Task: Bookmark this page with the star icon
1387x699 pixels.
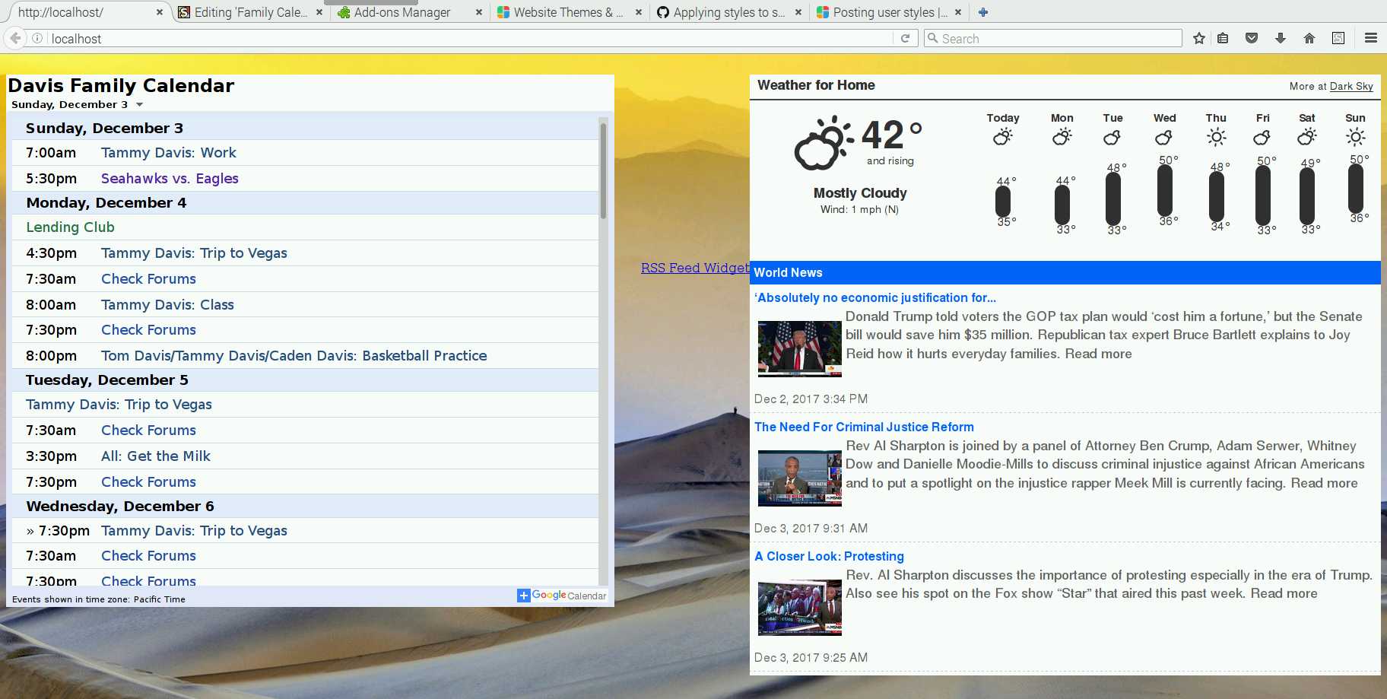Action: click(x=1198, y=38)
